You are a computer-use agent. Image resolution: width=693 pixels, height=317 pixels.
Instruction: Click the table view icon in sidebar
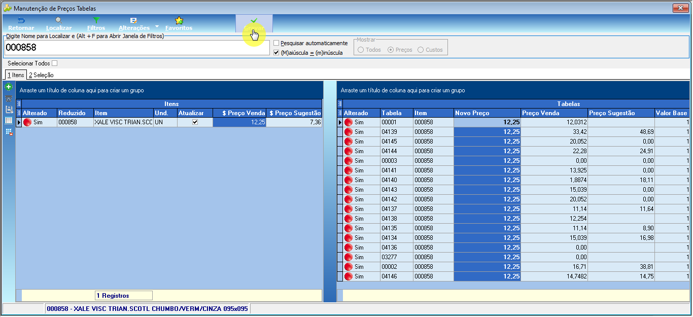8,121
